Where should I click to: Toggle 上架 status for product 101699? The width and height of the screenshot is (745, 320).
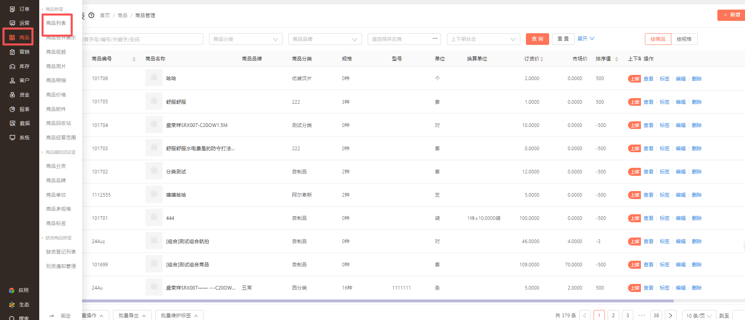click(634, 265)
